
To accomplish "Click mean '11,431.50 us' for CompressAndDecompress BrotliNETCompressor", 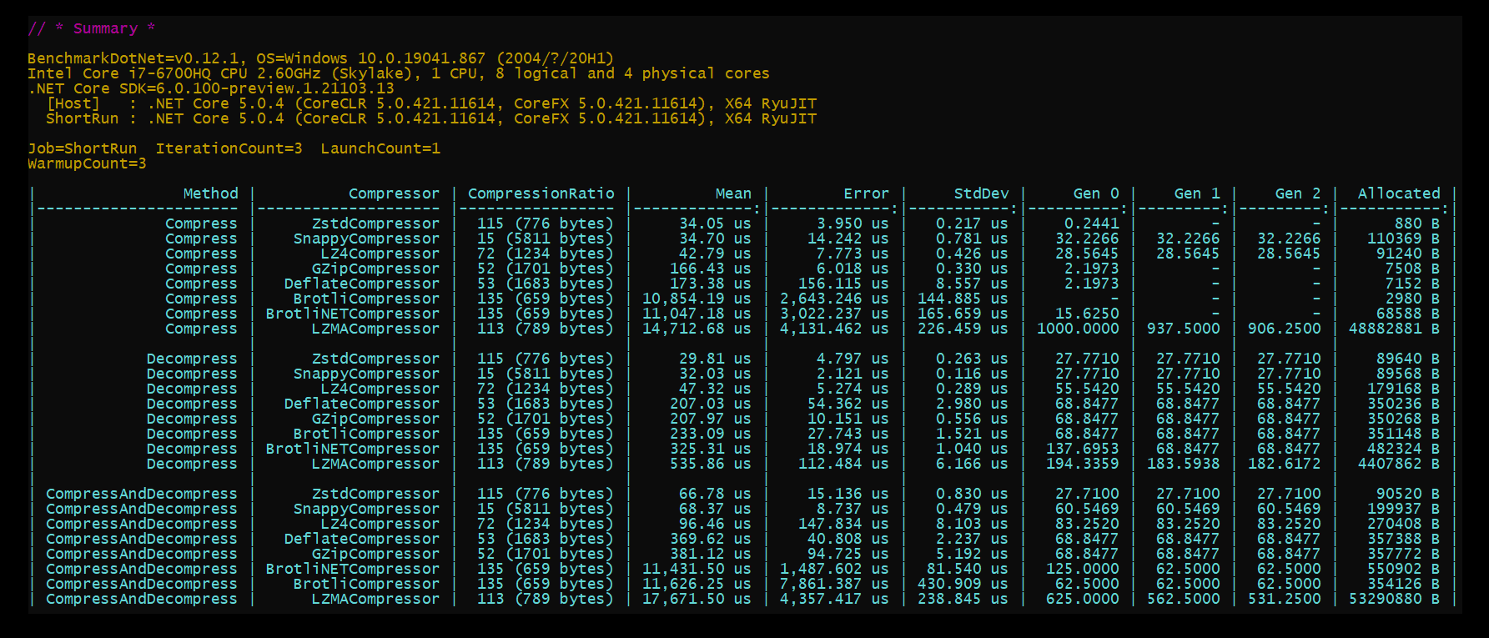I will [x=697, y=569].
